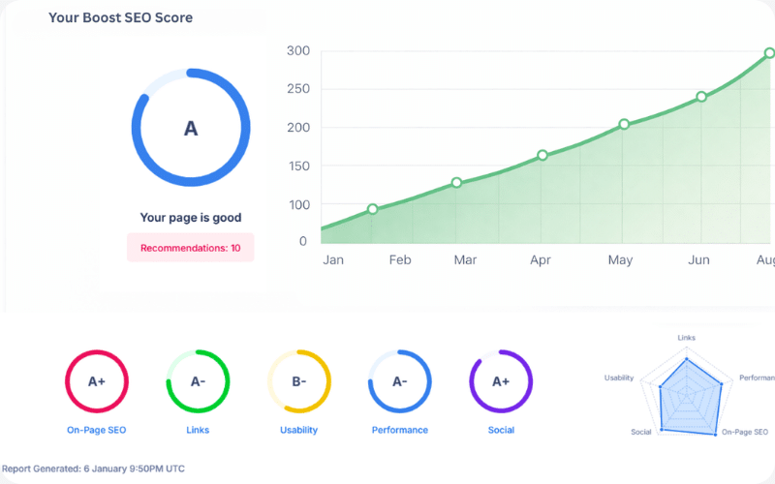Open the Links category label
The image size is (775, 484).
(198, 430)
